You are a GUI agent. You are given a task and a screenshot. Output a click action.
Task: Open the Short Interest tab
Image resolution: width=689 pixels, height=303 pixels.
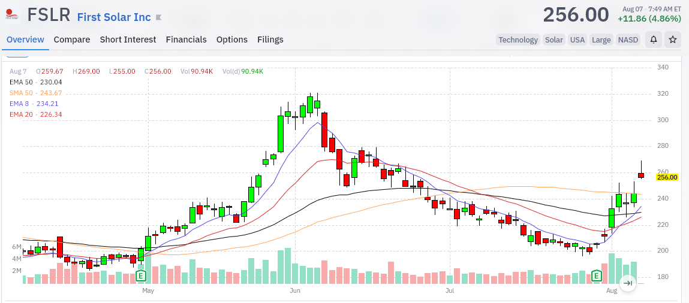point(128,40)
